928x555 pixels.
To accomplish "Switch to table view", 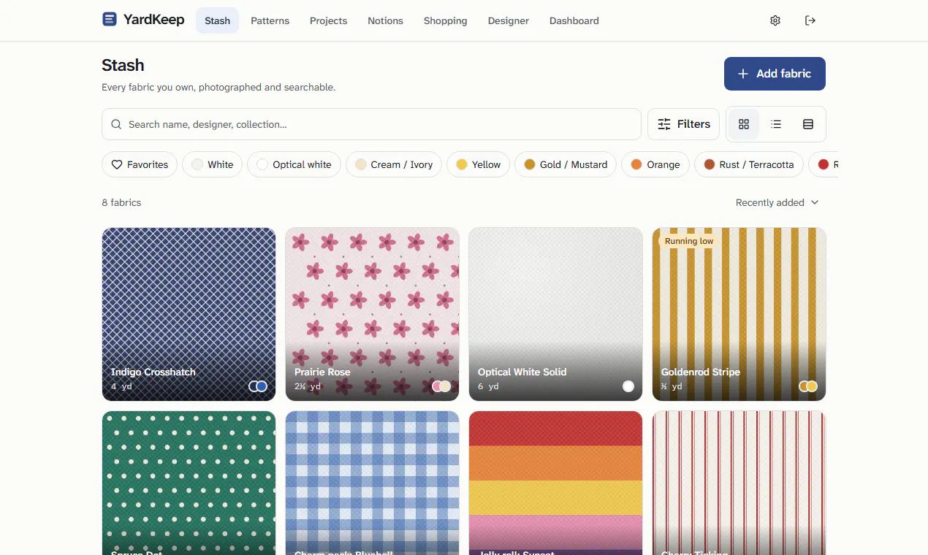I will pos(808,124).
